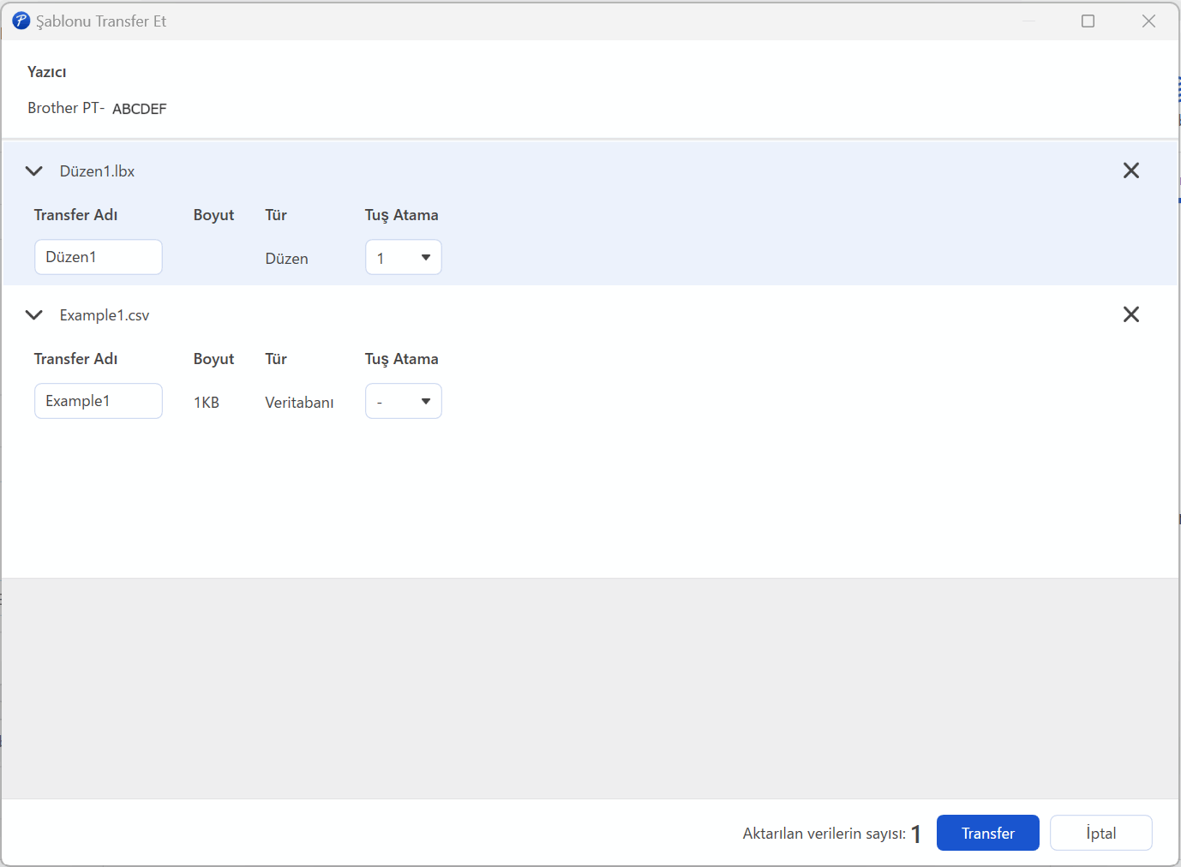This screenshot has width=1181, height=867.
Task: Collapse the Example1.csv section
Action: (34, 315)
